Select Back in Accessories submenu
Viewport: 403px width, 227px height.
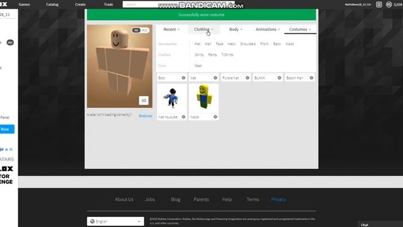coord(277,44)
